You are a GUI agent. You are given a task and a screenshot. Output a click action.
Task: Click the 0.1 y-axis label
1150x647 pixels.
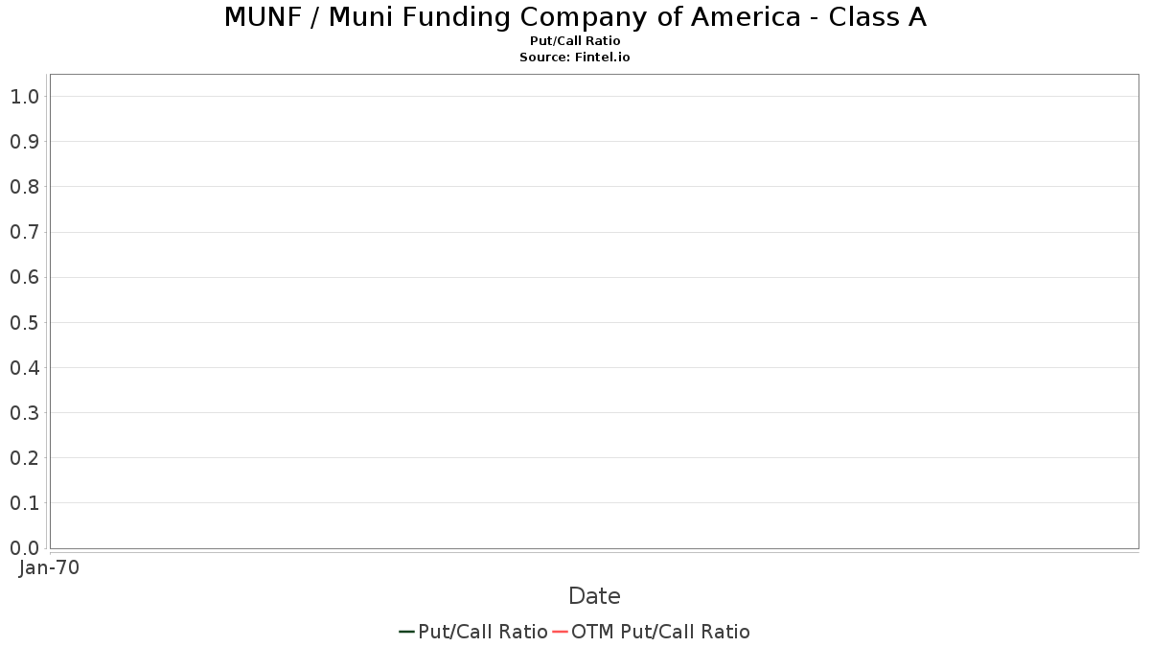click(24, 503)
